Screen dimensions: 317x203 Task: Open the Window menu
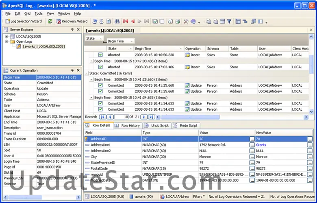(x=64, y=13)
